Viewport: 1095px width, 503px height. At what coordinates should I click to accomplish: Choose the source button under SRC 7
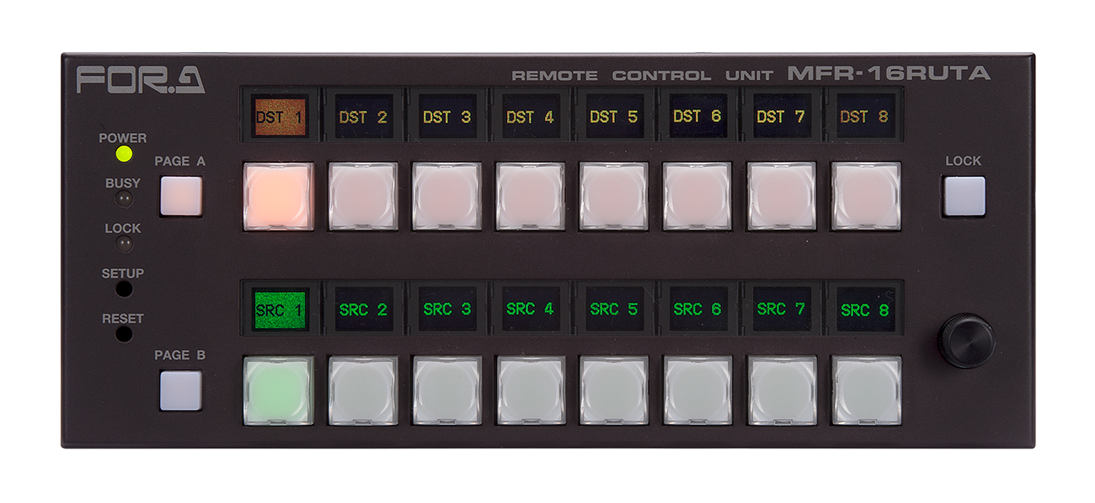[782, 389]
